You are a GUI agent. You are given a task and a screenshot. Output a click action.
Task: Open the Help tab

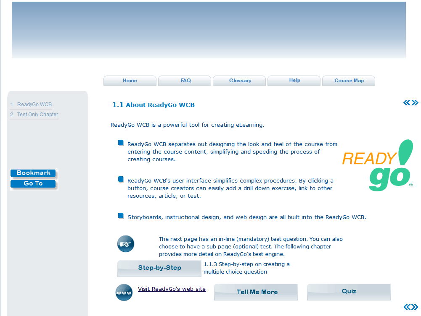click(x=294, y=81)
